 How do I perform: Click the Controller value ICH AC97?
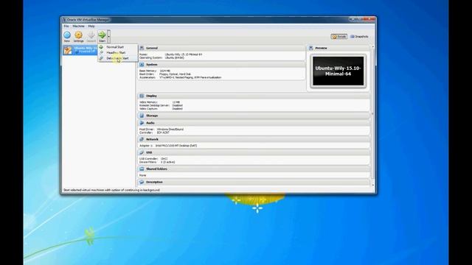[x=163, y=132]
